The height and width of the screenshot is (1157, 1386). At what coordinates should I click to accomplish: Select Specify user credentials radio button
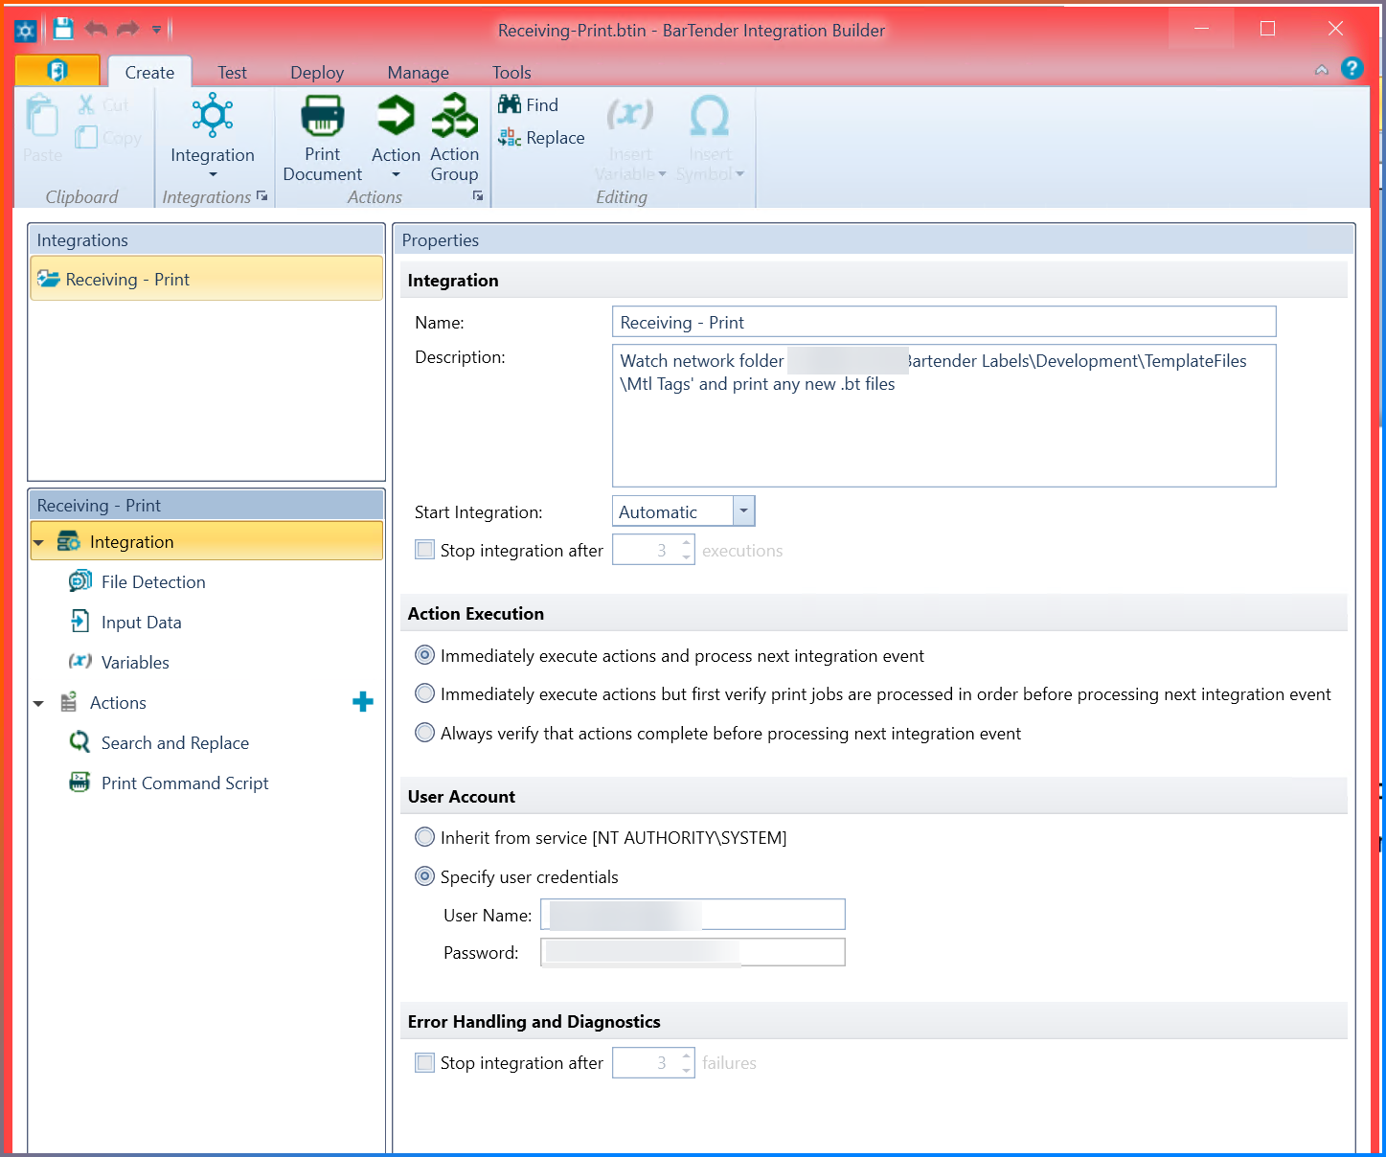424,876
